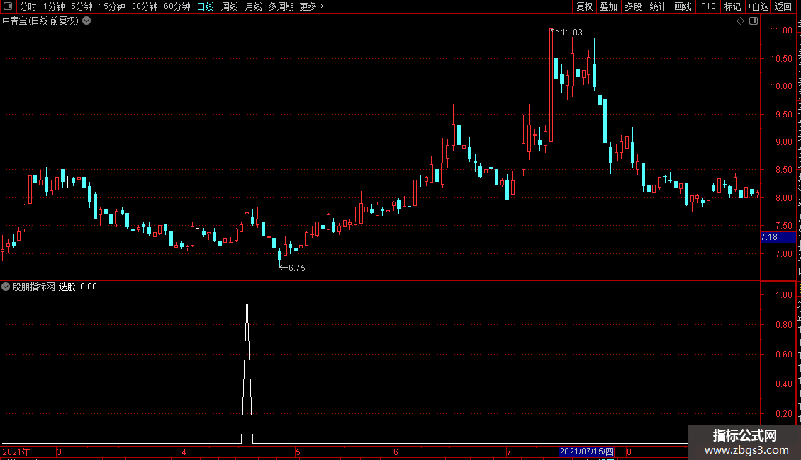Viewport: 801px width, 460px height.
Task: Open the 多周期 multi-period view
Action: point(281,6)
